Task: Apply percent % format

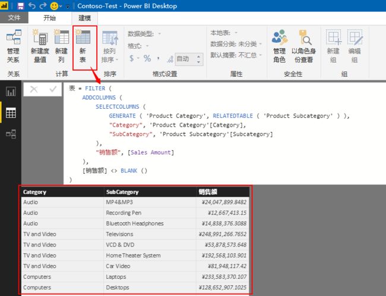Action: 147,58
